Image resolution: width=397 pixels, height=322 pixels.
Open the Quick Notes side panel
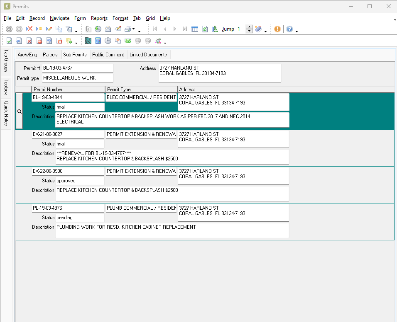pos(6,114)
